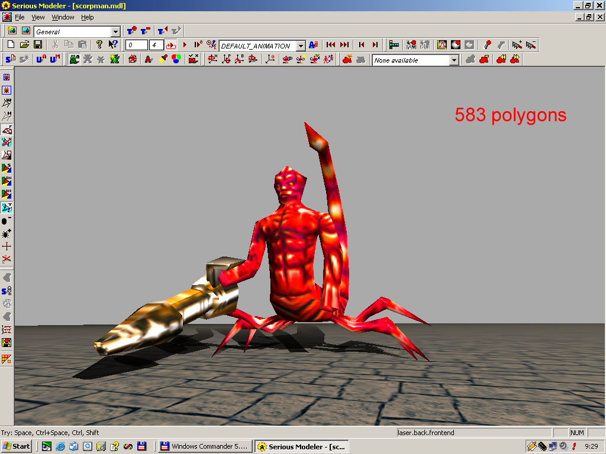Image resolution: width=606 pixels, height=454 pixels.
Task: Jump to the first frame of the animation
Action: click(331, 45)
